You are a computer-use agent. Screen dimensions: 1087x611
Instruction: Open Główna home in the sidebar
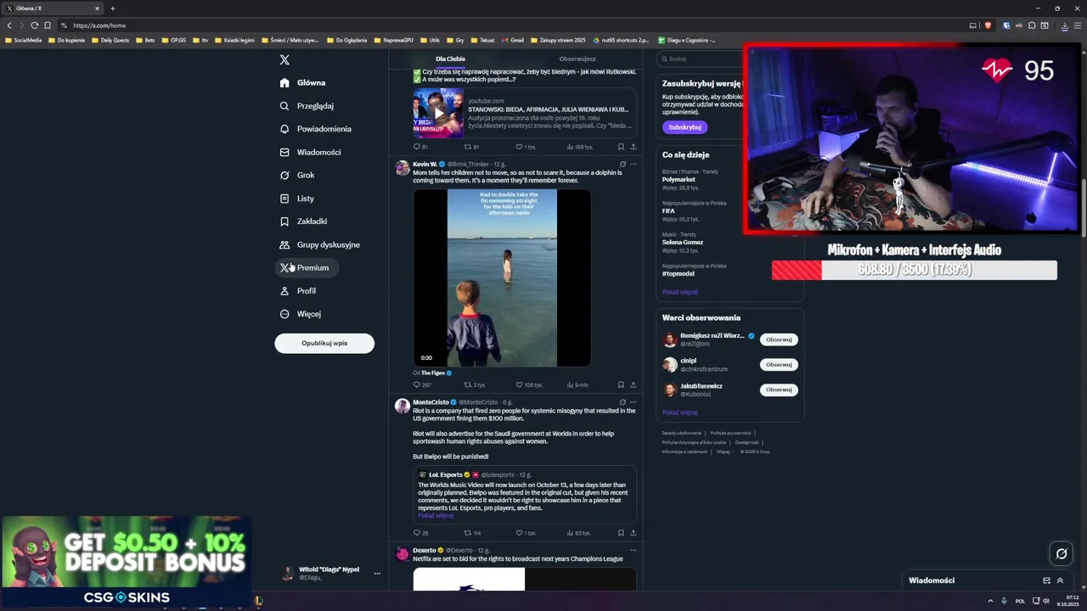[x=303, y=82]
